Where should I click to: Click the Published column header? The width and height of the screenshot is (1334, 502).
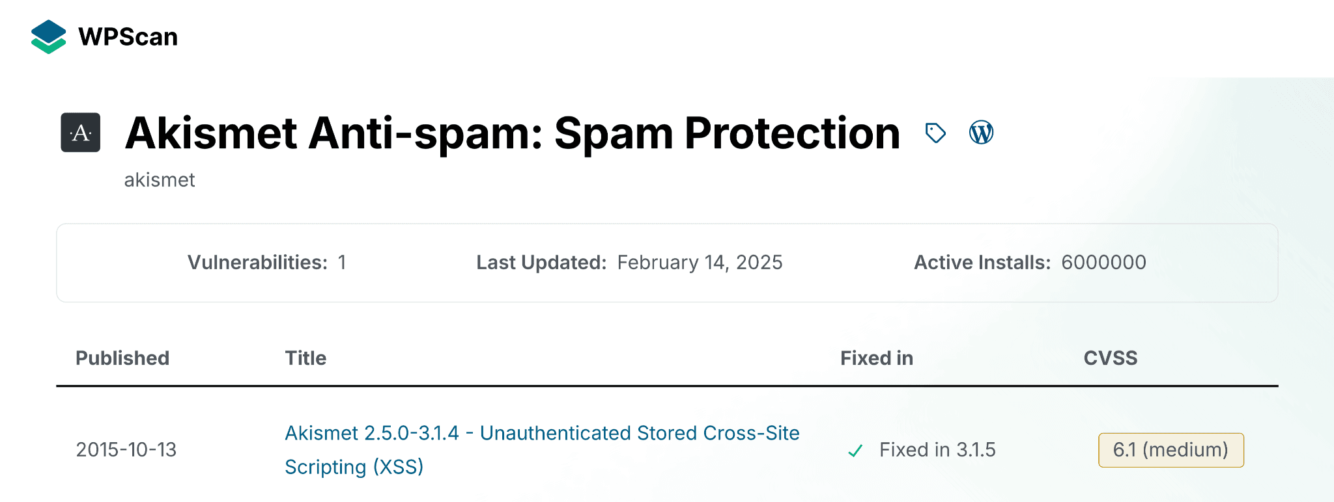click(122, 358)
